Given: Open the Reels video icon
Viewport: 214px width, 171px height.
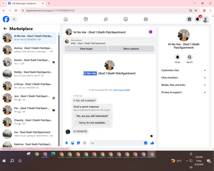Looking at the screenshot, I should tap(86, 19).
